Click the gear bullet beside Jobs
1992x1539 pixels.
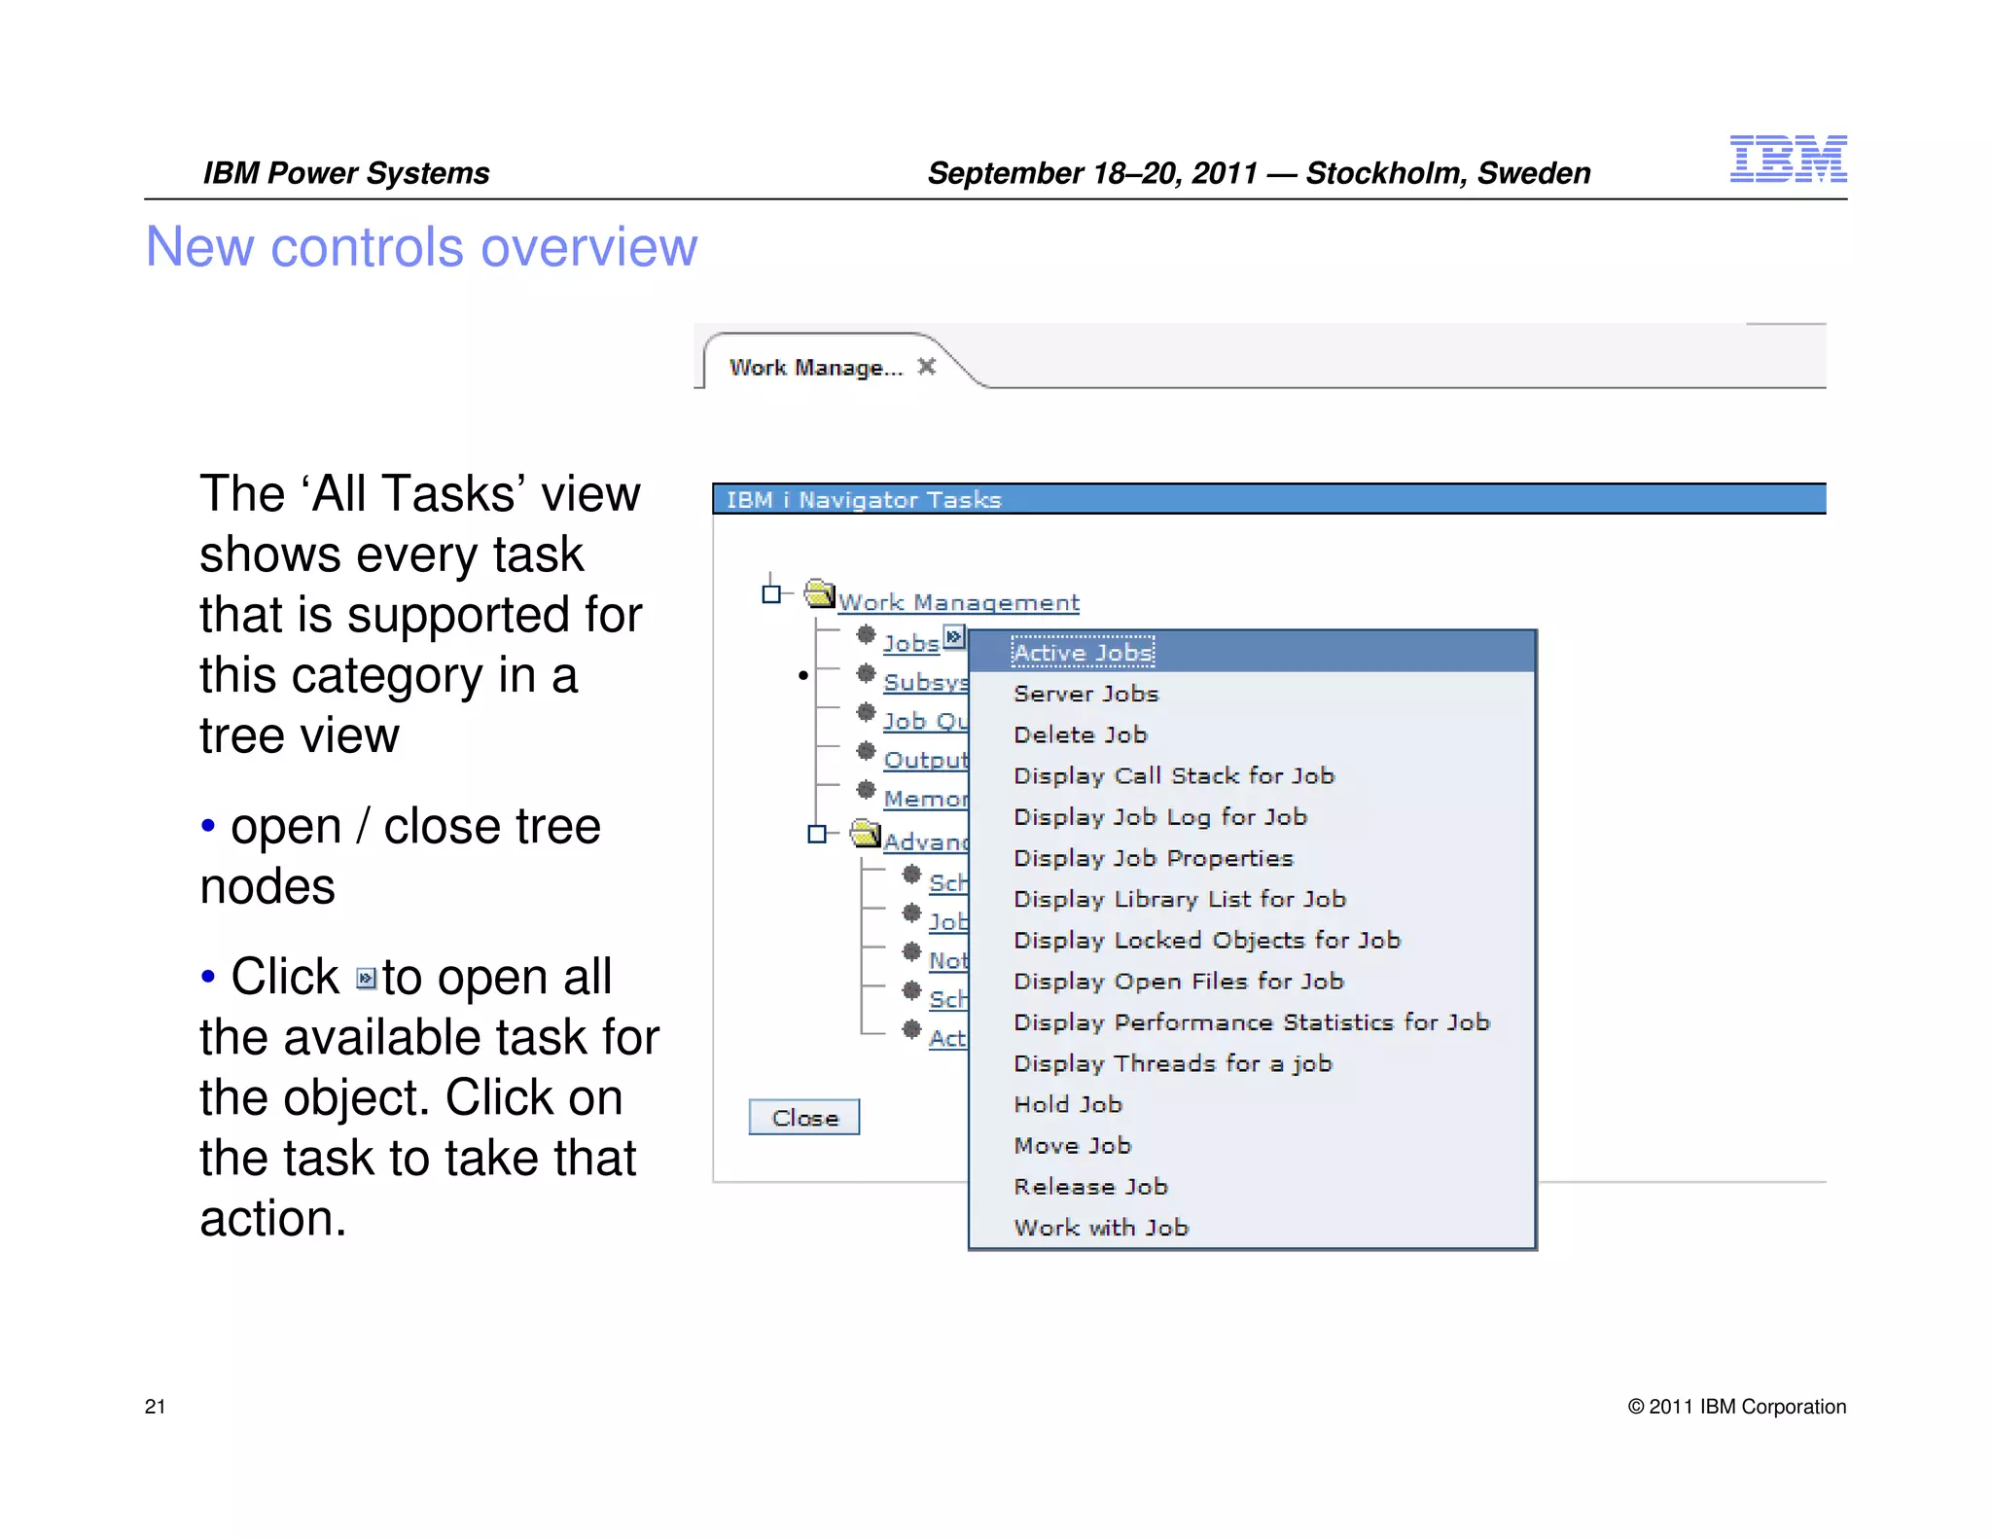(x=866, y=635)
